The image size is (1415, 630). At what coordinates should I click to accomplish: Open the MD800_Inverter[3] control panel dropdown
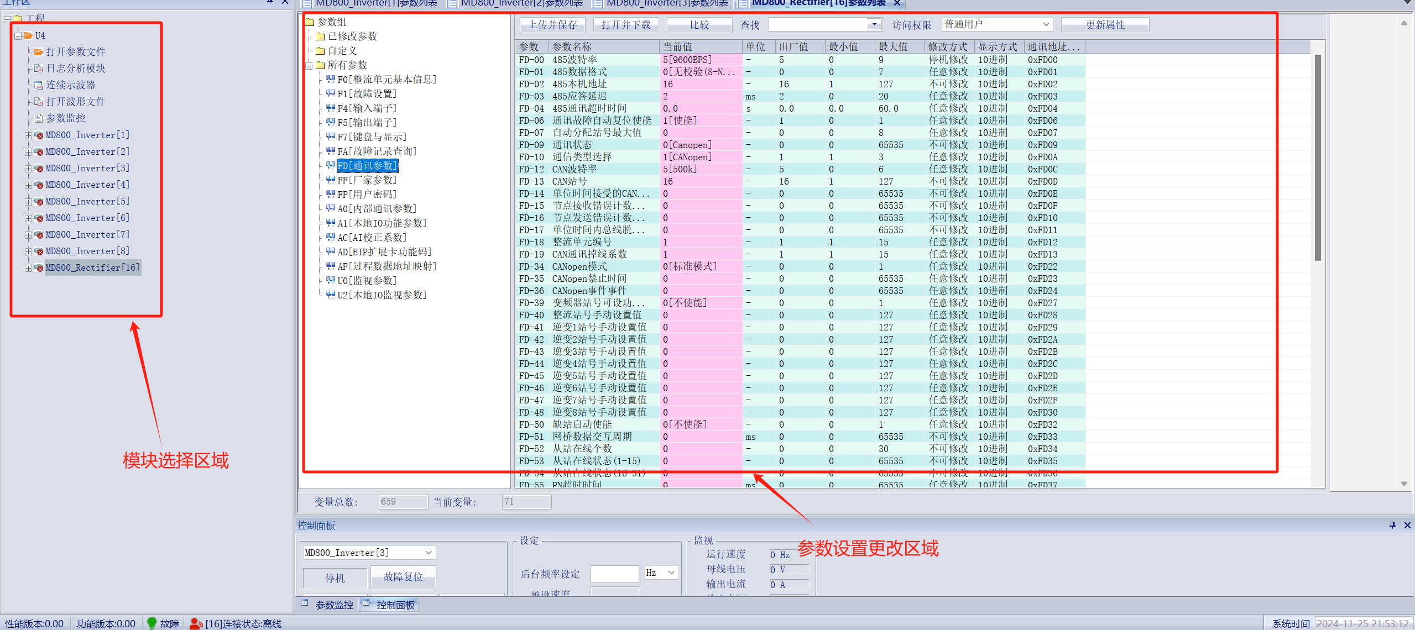click(429, 553)
